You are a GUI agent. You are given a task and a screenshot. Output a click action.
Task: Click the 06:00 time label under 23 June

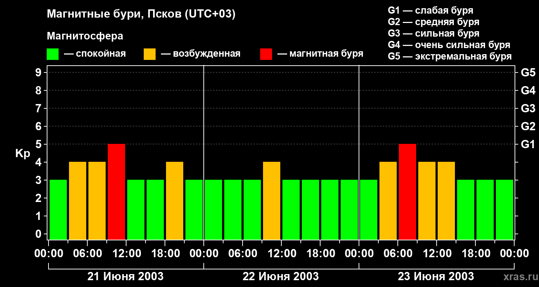pos(398,254)
